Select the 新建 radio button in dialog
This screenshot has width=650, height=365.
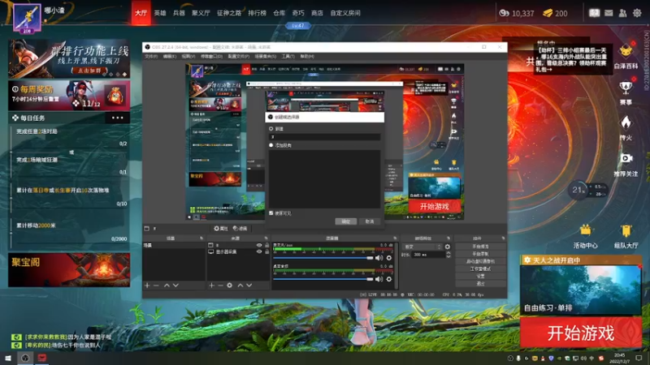coord(271,129)
